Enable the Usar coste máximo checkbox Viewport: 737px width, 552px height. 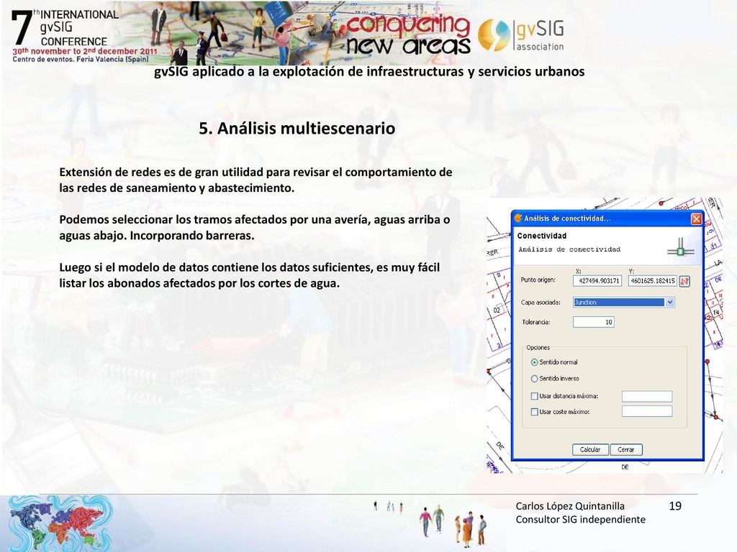coord(534,412)
